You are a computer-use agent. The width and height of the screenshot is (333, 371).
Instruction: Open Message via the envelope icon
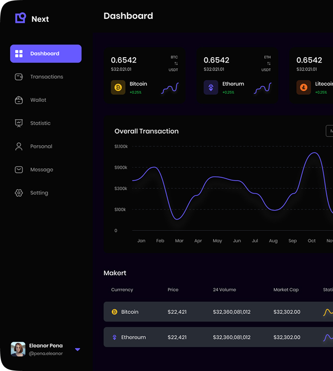point(19,169)
